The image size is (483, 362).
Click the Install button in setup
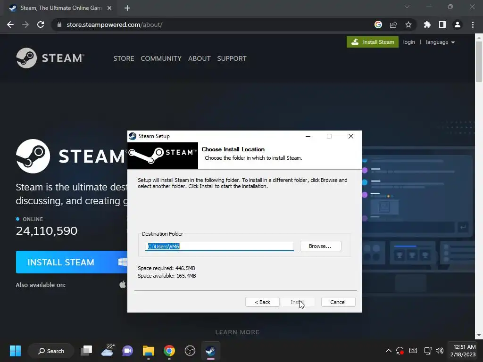[298, 302]
